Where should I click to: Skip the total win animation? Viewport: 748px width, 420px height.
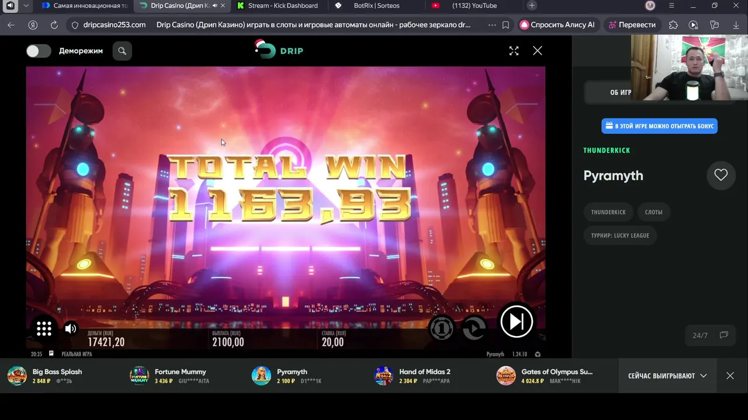pyautogui.click(x=517, y=321)
